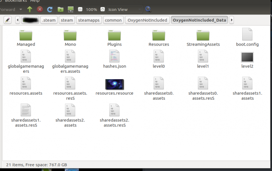Go up to the parent folder
This screenshot has width=272, height=171.
(30, 10)
